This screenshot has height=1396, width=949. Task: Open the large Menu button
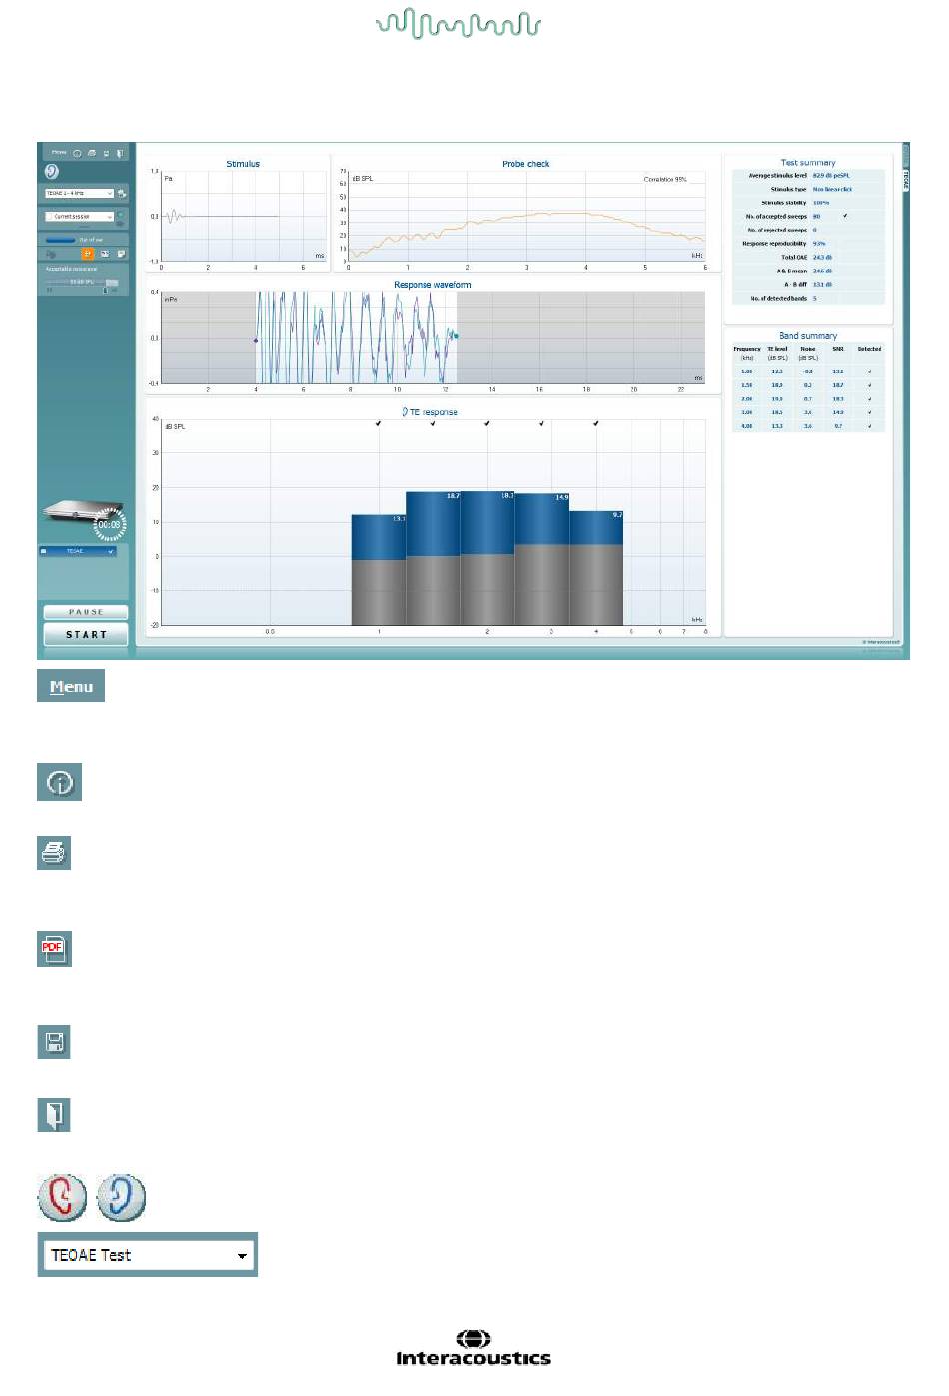click(x=71, y=687)
